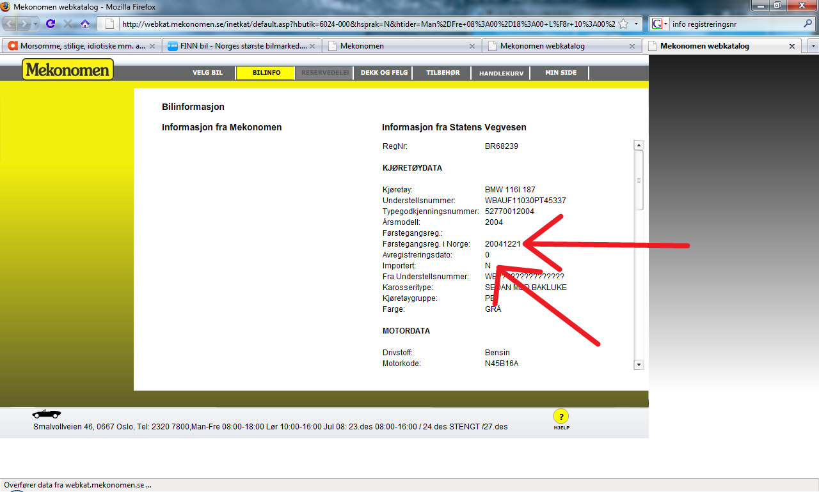
Task: Click the 'Bilinformasjon' heading
Action: 193,107
